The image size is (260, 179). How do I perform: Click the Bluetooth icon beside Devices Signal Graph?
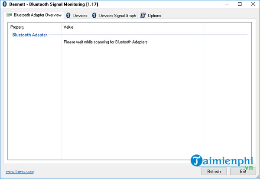coord(94,16)
